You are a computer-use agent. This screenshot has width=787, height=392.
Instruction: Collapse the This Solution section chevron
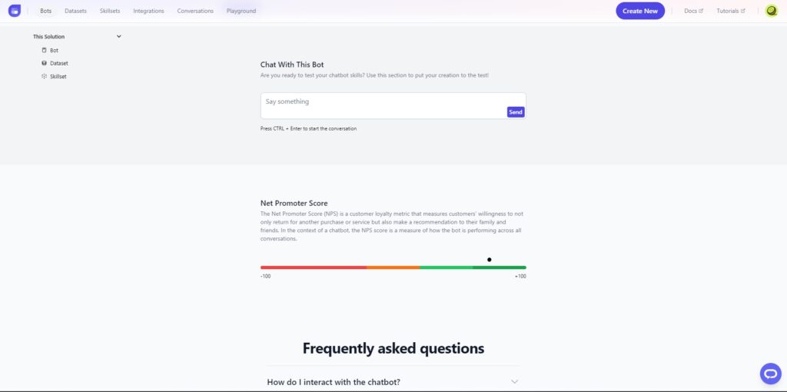[119, 36]
